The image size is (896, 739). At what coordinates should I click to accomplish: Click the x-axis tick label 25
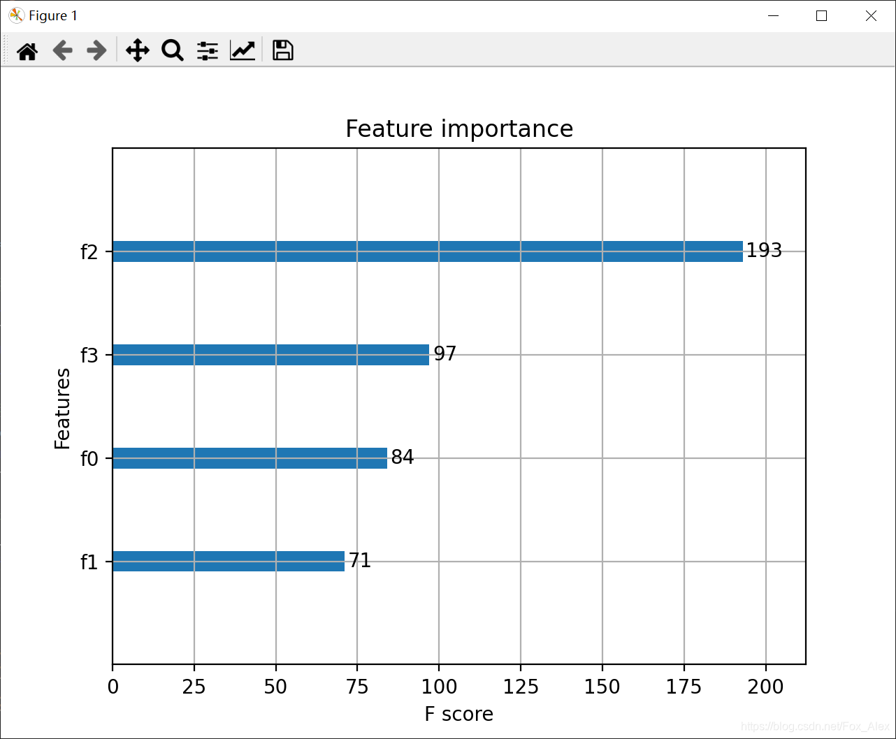click(x=194, y=687)
